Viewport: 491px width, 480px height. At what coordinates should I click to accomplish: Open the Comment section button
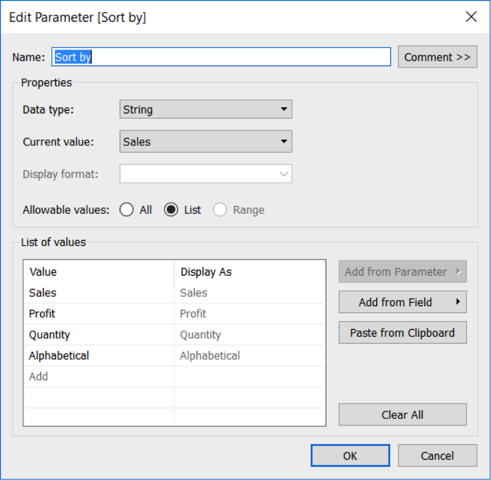[x=437, y=57]
